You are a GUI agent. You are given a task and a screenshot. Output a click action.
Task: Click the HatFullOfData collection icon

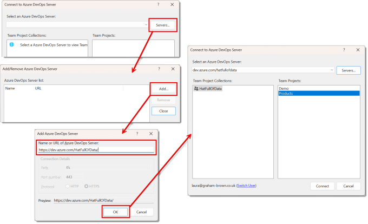click(x=196, y=89)
